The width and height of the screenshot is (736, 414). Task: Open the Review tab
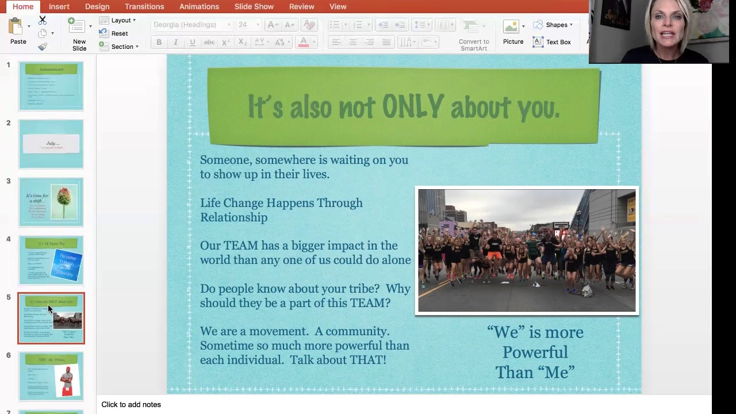[x=302, y=6]
